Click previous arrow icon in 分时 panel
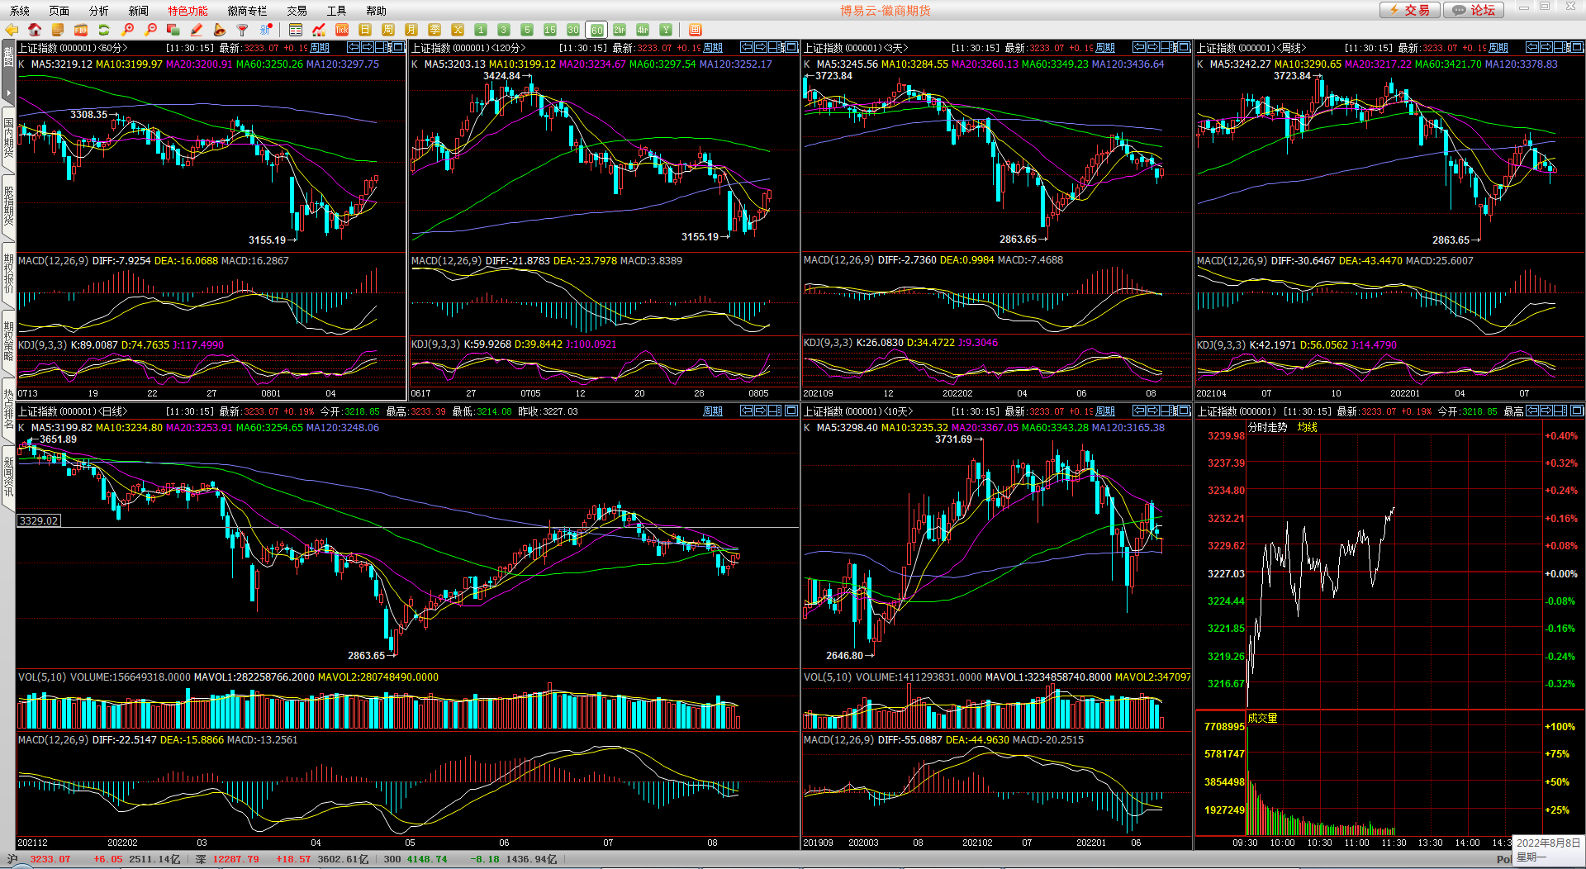 (1532, 411)
